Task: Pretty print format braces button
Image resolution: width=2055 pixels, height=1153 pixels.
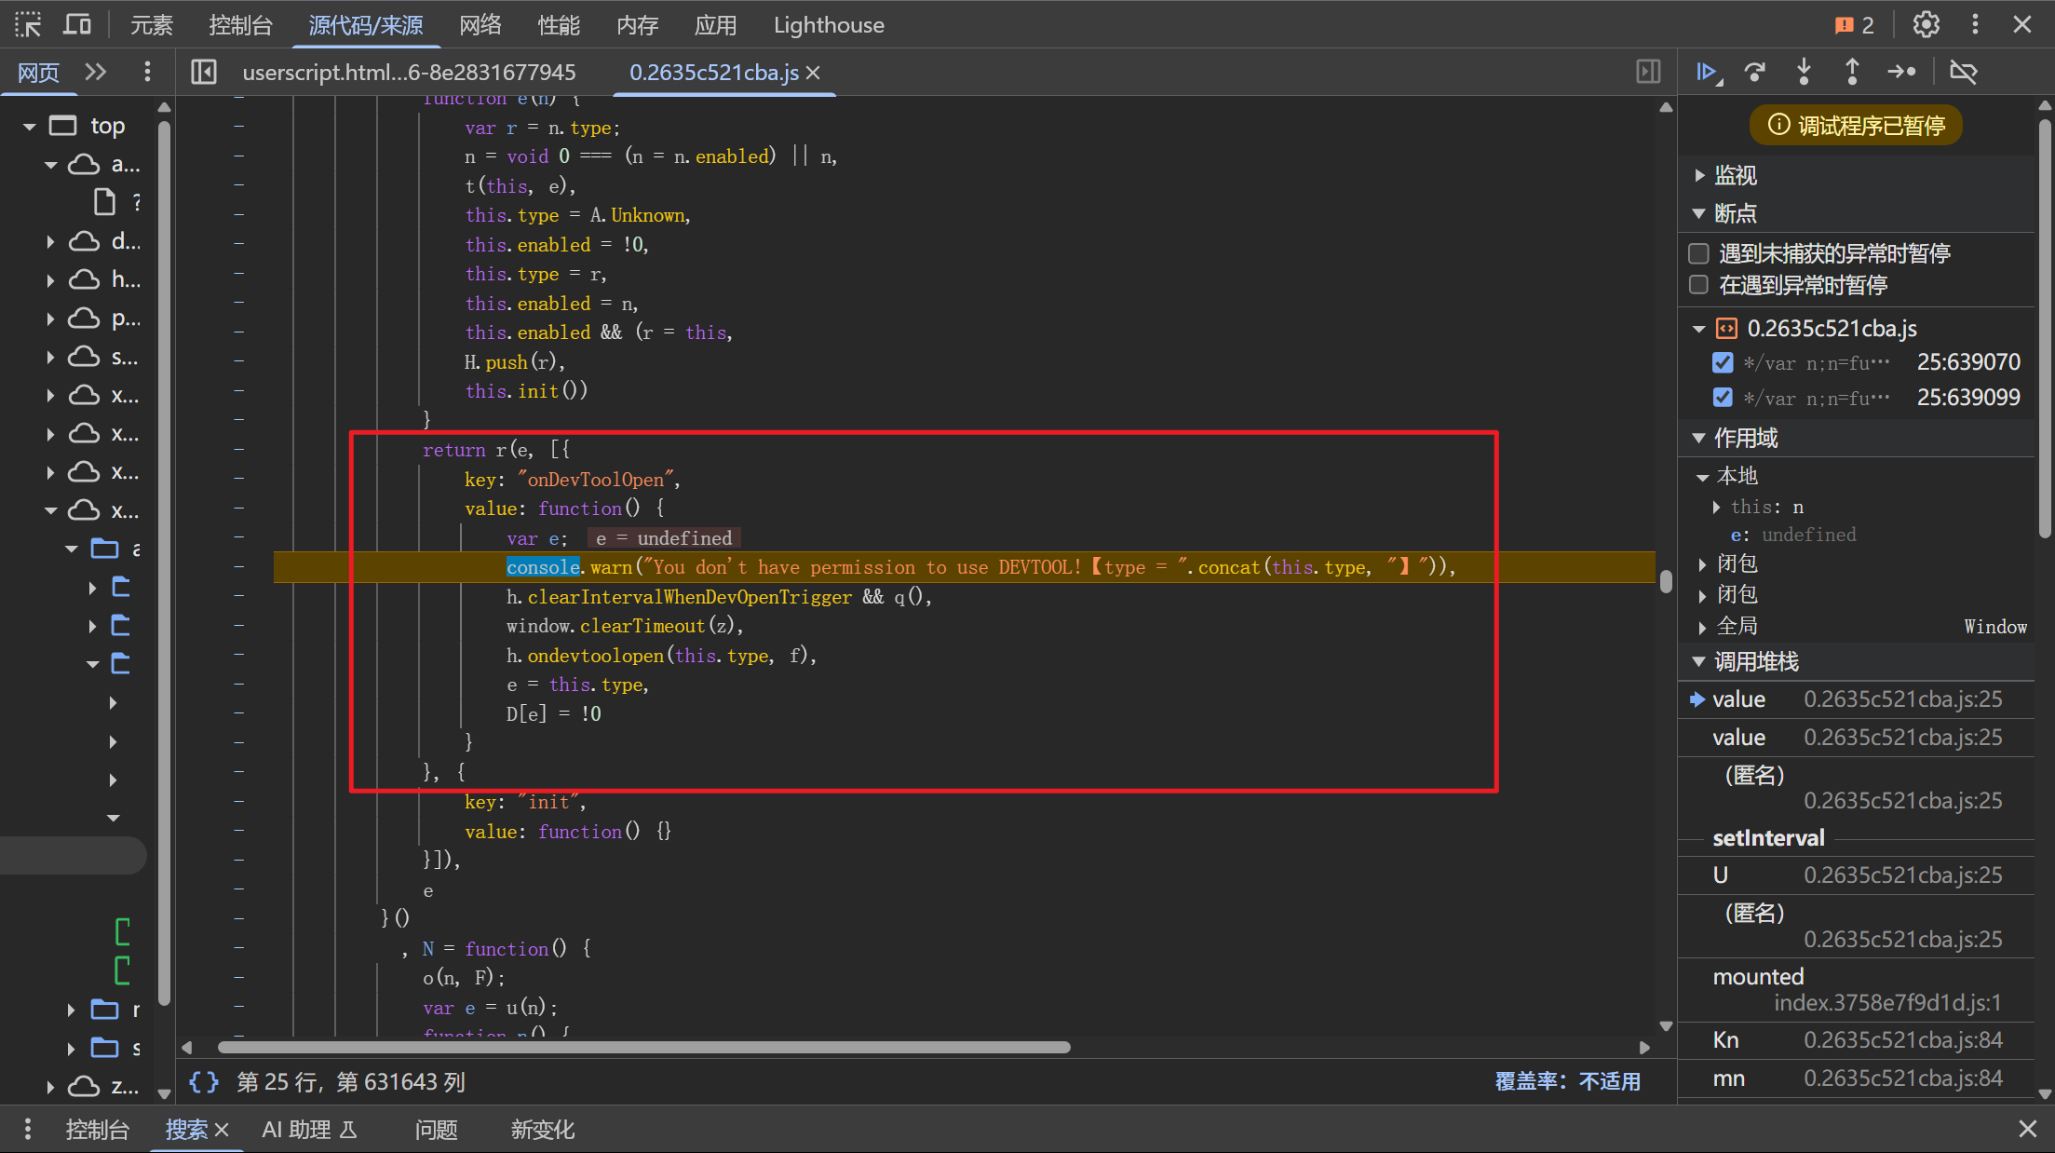Action: click(x=204, y=1081)
